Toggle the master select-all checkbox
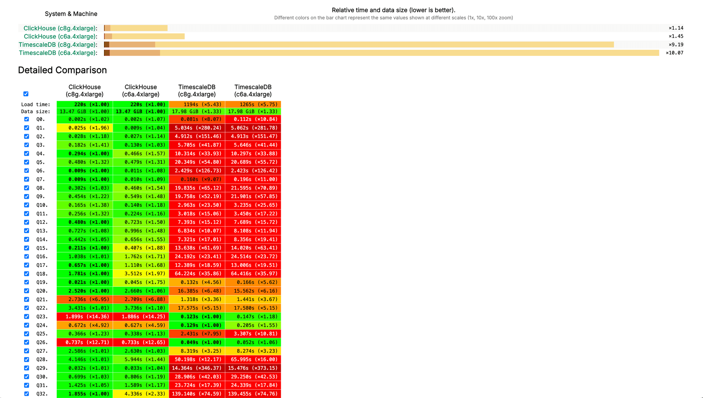703x398 pixels. [26, 94]
